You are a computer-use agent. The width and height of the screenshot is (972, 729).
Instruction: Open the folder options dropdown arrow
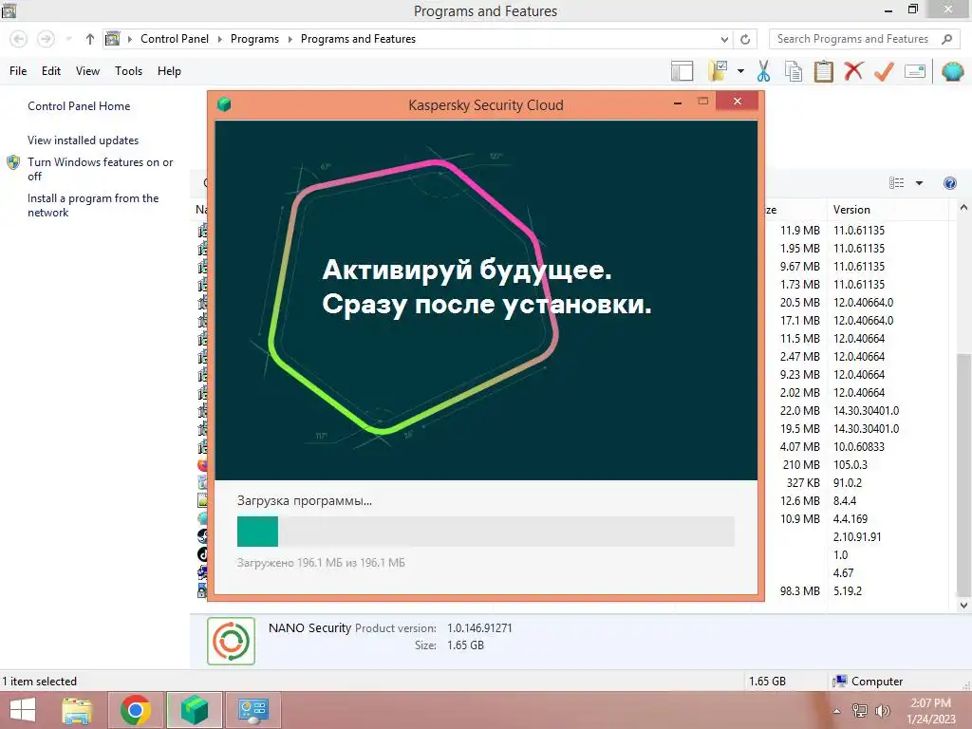[740, 71]
